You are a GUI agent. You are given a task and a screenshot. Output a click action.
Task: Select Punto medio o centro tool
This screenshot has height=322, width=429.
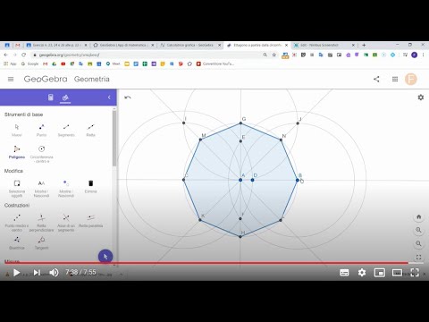pyautogui.click(x=17, y=223)
